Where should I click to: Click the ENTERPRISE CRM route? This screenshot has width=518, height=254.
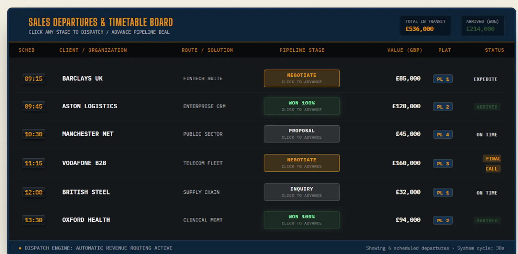(205, 106)
